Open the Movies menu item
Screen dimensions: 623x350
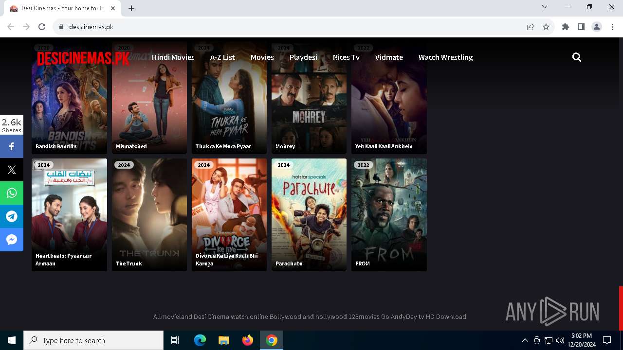tap(262, 57)
